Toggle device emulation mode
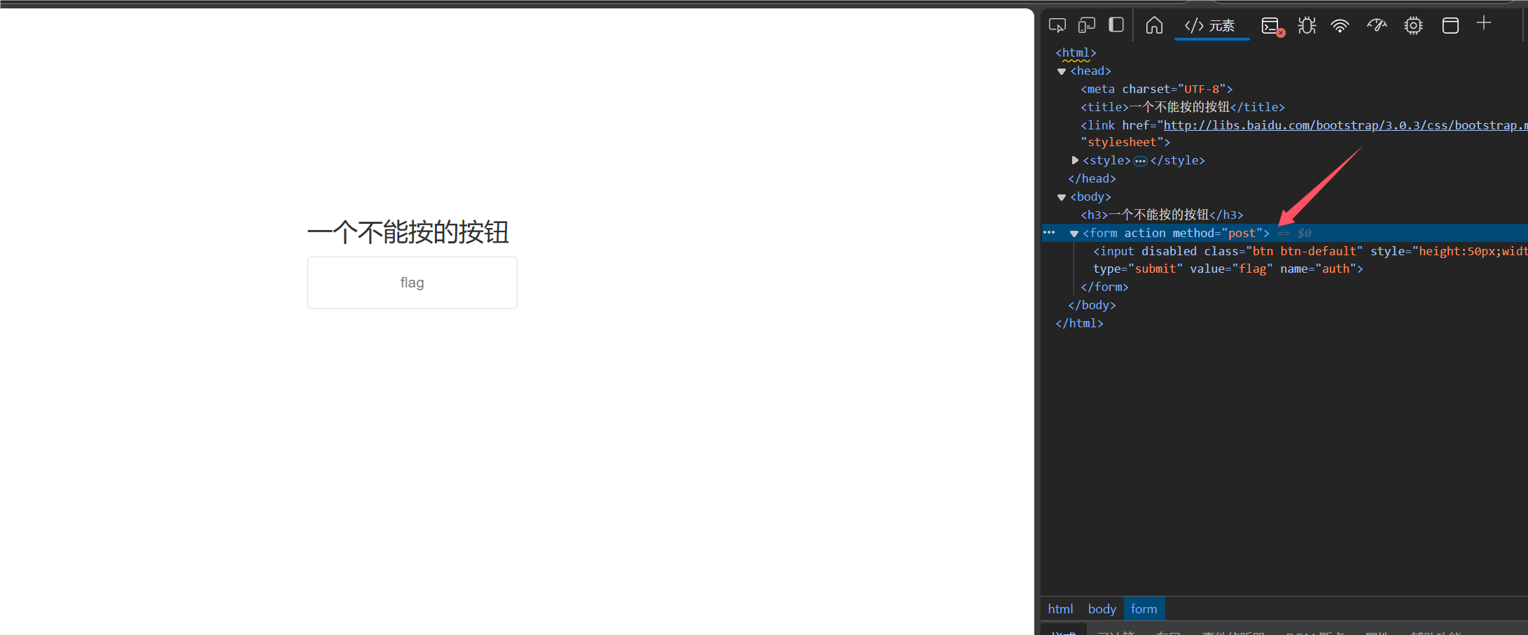Image resolution: width=1528 pixels, height=635 pixels. [1087, 26]
